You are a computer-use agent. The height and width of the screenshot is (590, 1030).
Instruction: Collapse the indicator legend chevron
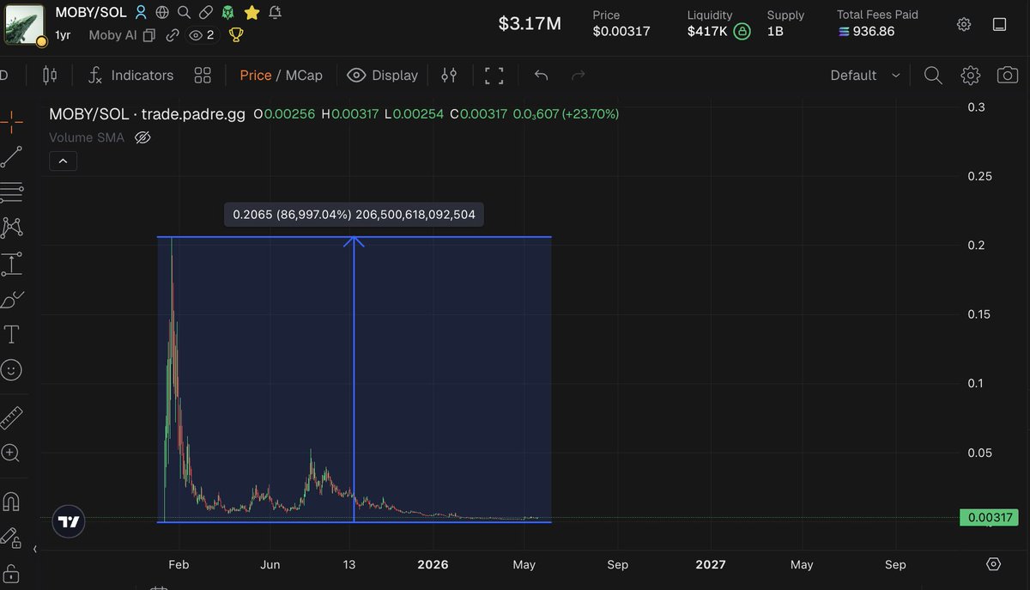pos(64,161)
